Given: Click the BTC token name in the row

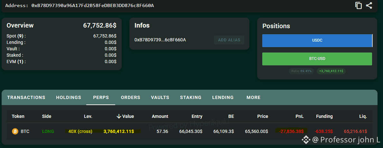Looking at the screenshot, I should [x=25, y=131].
